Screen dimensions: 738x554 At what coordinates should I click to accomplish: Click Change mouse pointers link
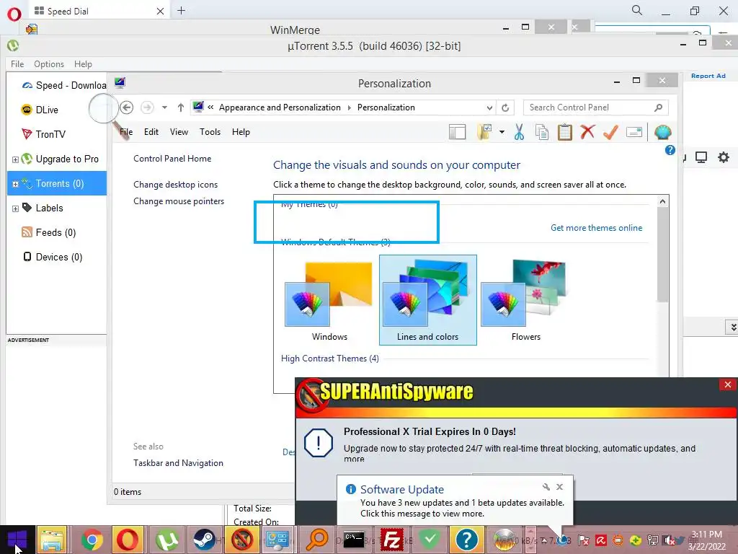(179, 201)
